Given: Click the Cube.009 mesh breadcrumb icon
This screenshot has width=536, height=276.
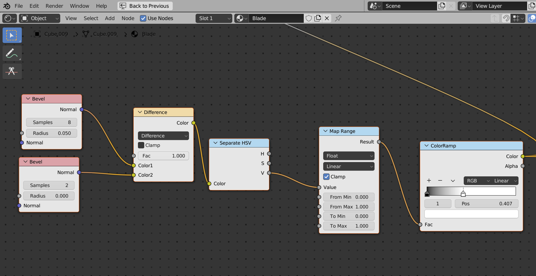Looking at the screenshot, I should (x=86, y=34).
